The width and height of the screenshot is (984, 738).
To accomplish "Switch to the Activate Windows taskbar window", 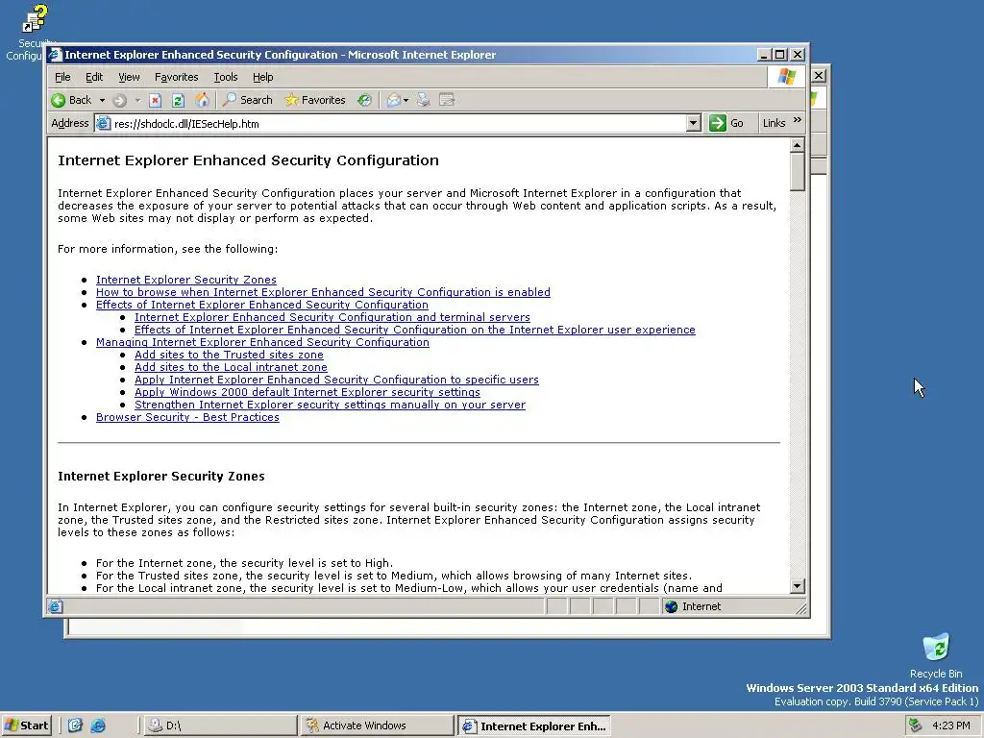I will click(x=377, y=726).
